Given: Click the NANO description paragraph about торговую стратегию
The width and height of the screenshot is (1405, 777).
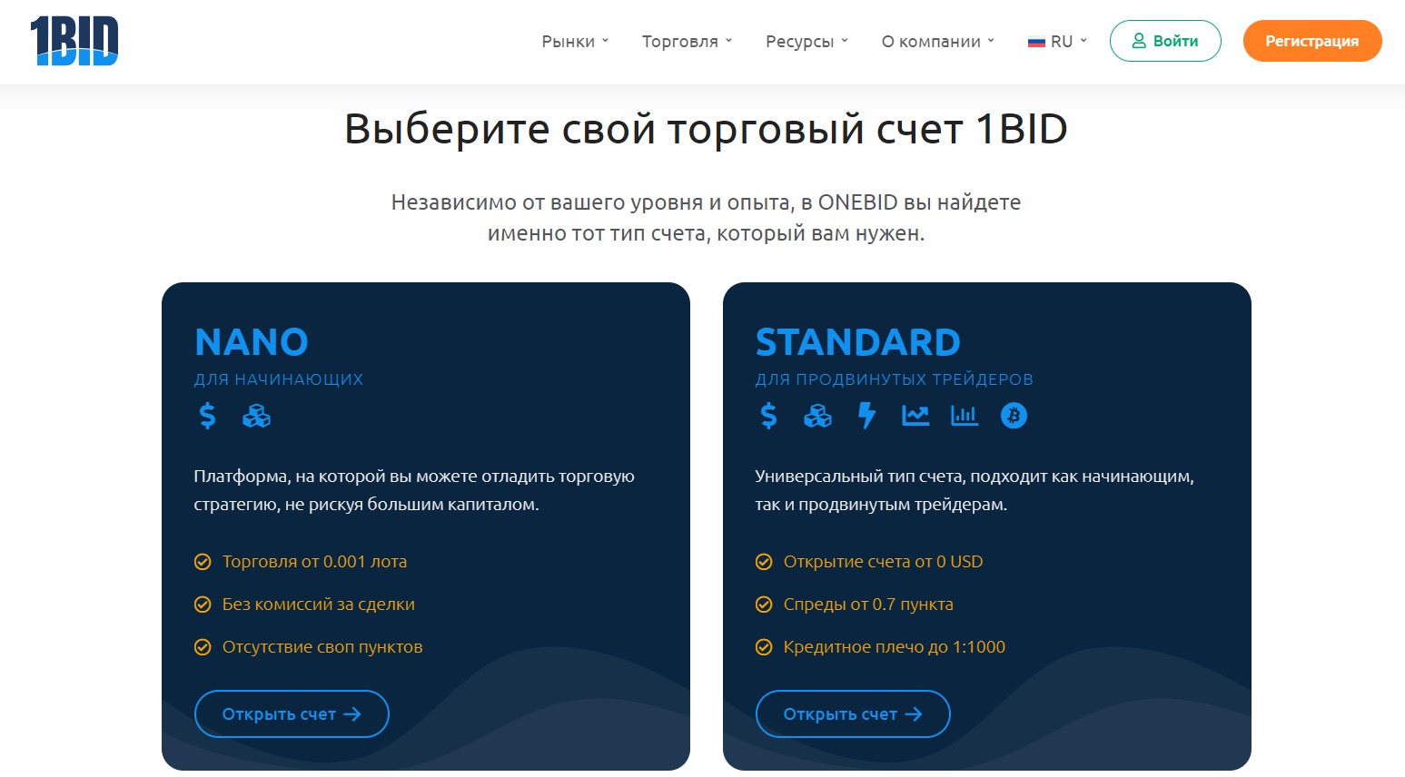Looking at the screenshot, I should pos(414,490).
